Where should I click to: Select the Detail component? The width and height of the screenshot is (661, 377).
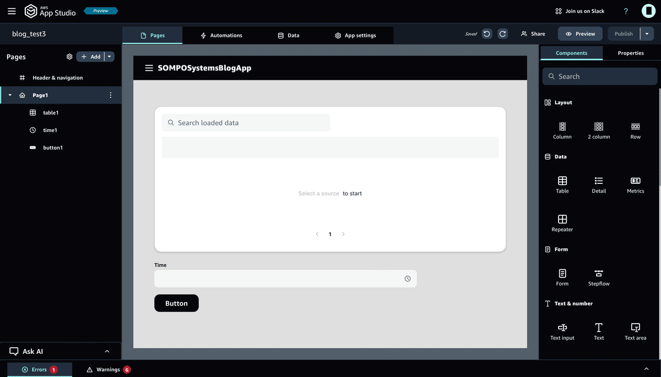tap(599, 184)
